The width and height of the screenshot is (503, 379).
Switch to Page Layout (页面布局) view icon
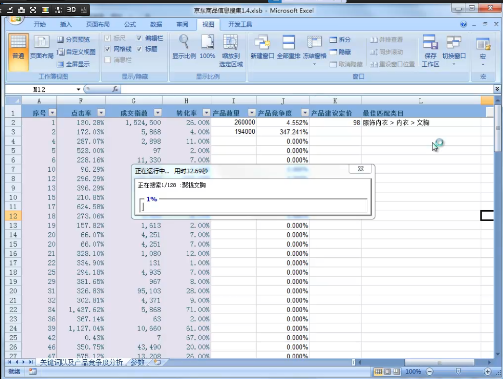tap(41, 48)
